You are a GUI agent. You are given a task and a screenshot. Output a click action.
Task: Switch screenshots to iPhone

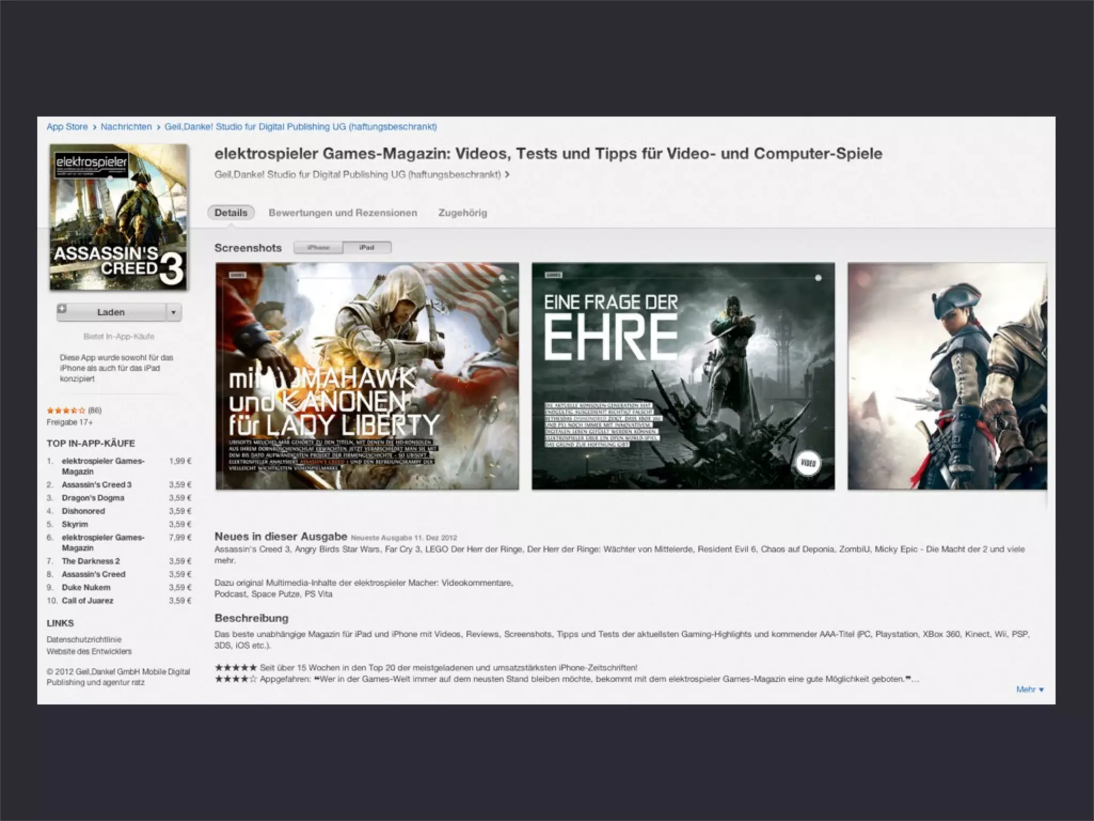(318, 247)
